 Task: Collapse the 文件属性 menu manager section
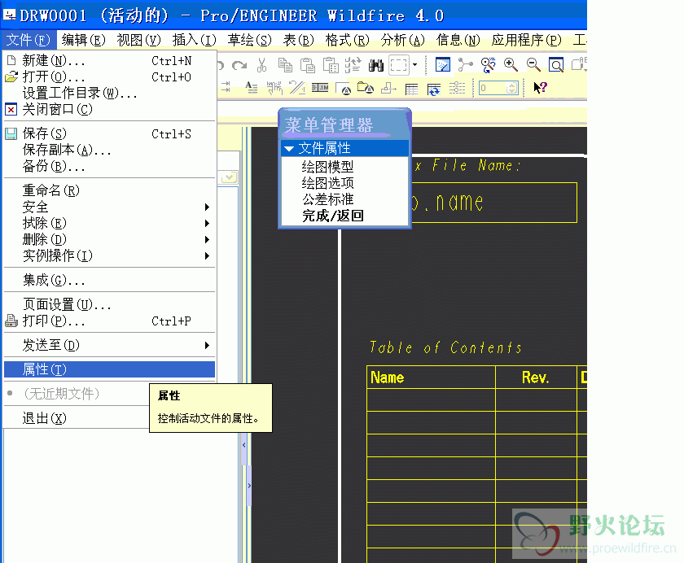[345, 148]
